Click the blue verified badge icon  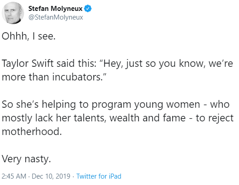(x=88, y=8)
